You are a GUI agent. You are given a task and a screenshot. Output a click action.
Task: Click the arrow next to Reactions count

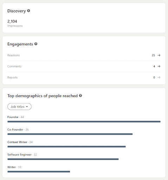pyautogui.click(x=159, y=55)
